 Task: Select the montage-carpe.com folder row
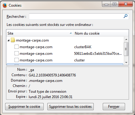point(65,40)
